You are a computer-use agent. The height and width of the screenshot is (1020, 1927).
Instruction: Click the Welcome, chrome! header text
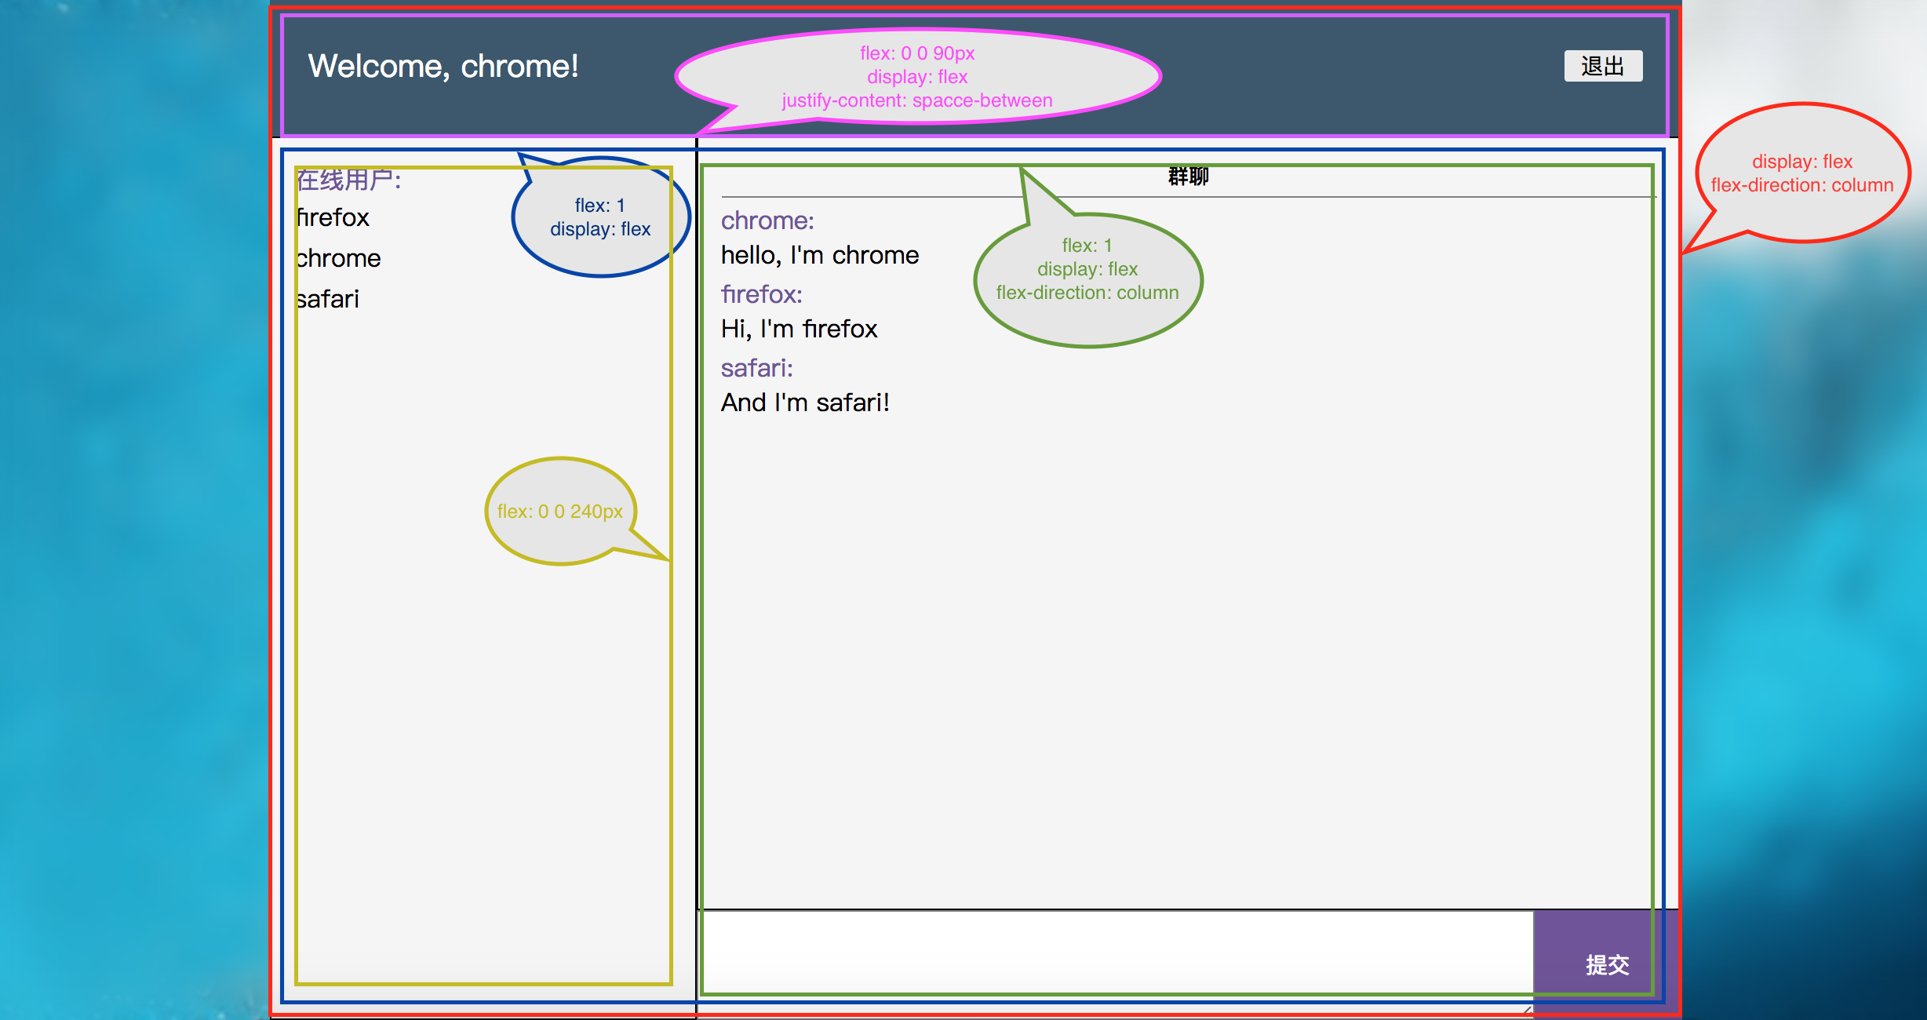(443, 66)
